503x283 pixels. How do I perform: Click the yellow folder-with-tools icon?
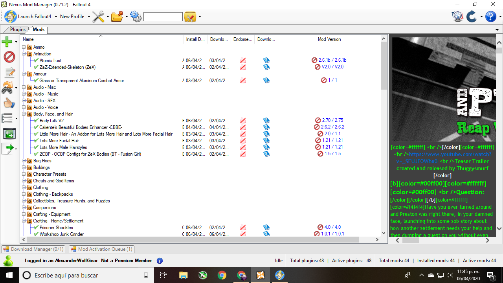190,17
